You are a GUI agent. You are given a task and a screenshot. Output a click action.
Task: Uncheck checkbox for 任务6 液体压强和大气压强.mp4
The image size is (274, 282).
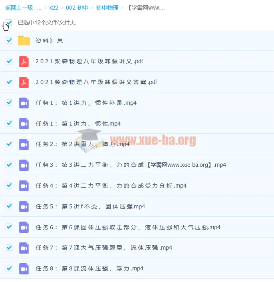[x=9, y=227]
